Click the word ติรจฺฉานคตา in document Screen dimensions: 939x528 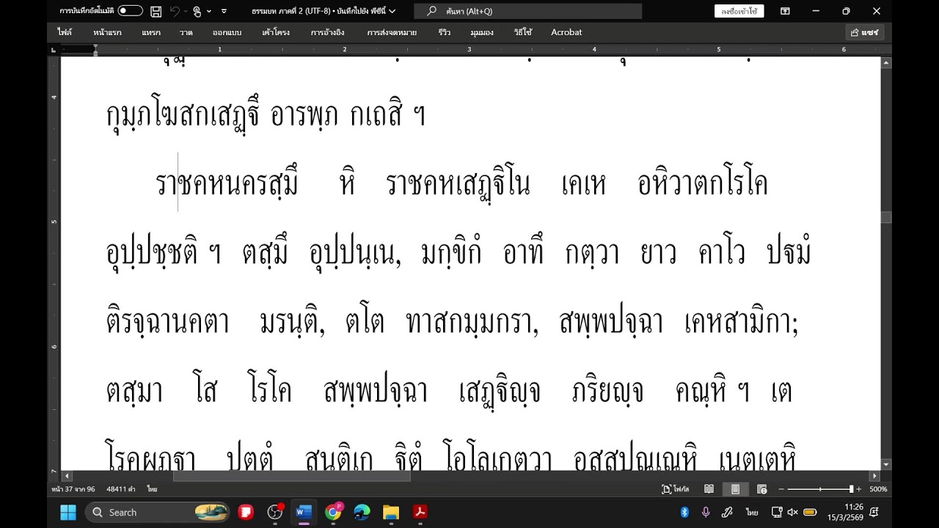coord(168,323)
